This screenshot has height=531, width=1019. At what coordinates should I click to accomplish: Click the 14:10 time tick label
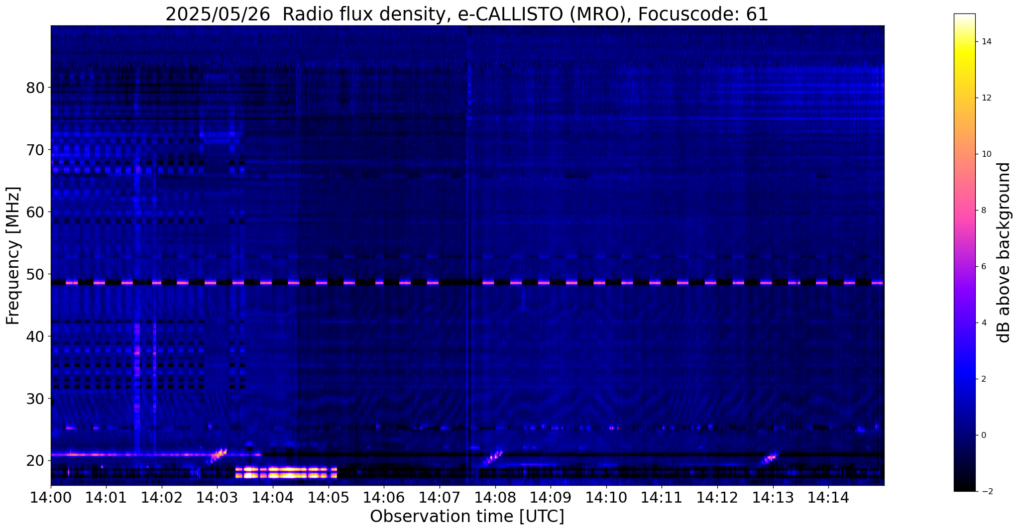606,497
